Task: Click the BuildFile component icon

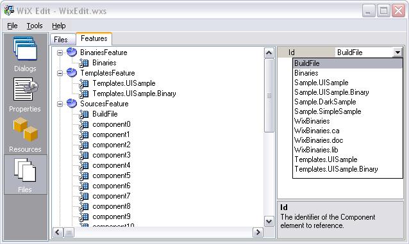Action: pos(84,114)
